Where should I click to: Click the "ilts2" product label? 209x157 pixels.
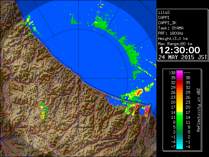click(x=164, y=12)
